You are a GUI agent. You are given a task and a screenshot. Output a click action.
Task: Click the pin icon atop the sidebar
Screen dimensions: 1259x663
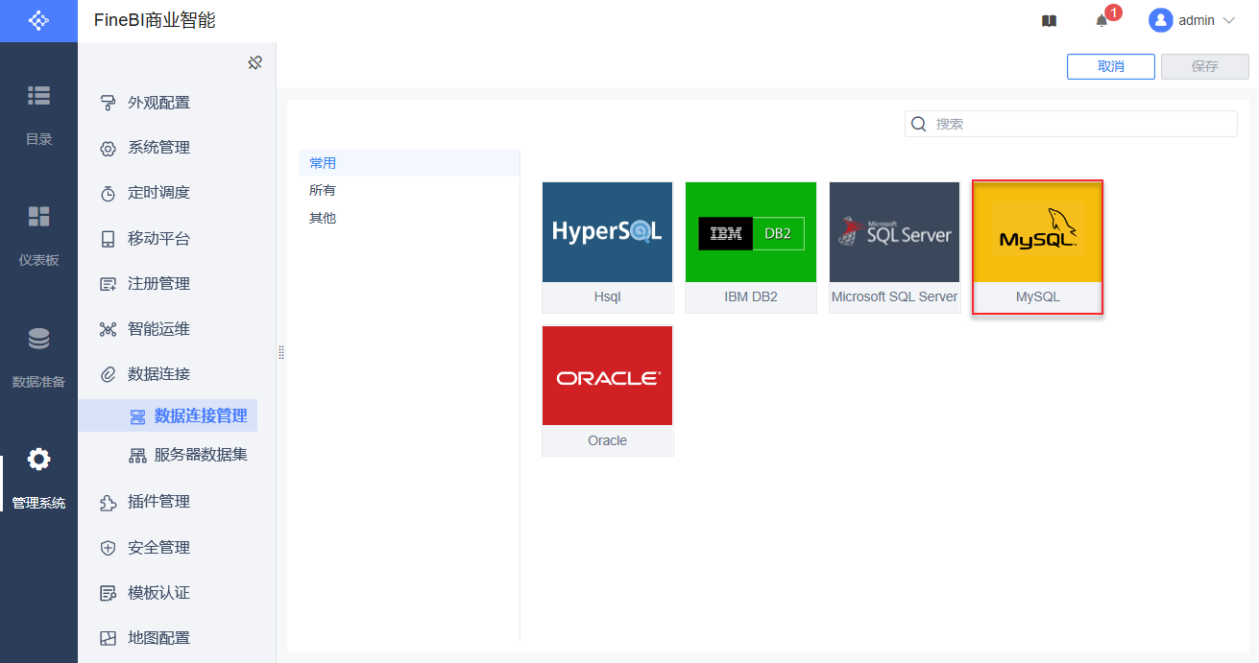coord(254,62)
